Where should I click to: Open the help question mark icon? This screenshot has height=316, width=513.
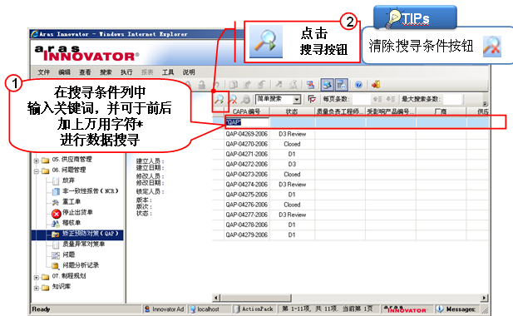tap(358, 85)
